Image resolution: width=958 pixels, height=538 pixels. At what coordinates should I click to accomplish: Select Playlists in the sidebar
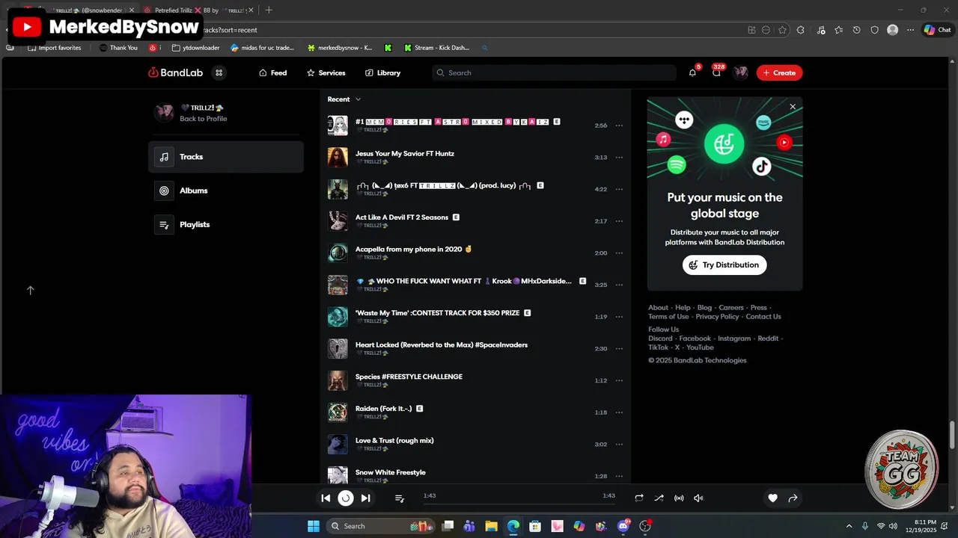(x=226, y=224)
